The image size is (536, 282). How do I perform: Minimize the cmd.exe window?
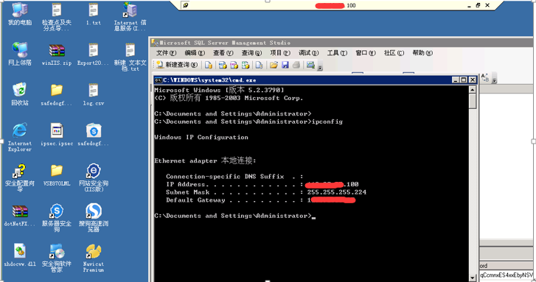pos(455,80)
